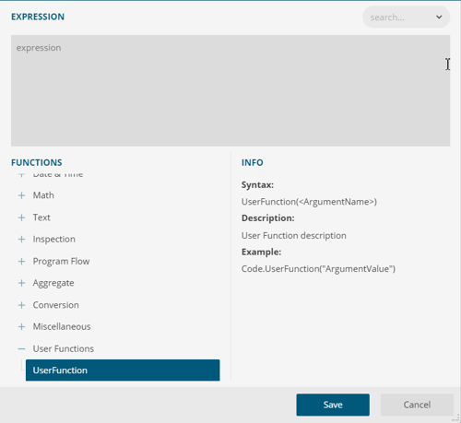Image resolution: width=461 pixels, height=423 pixels.
Task: Collapse the User Functions category
Action: pos(21,348)
